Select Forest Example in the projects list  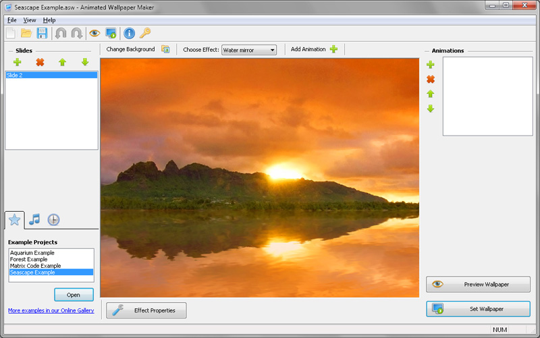tap(28, 259)
